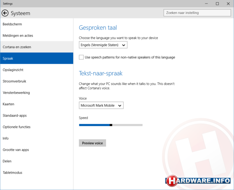234x190 pixels.
Task: Go to Cortana en zoeken settings
Action: pyautogui.click(x=17, y=47)
